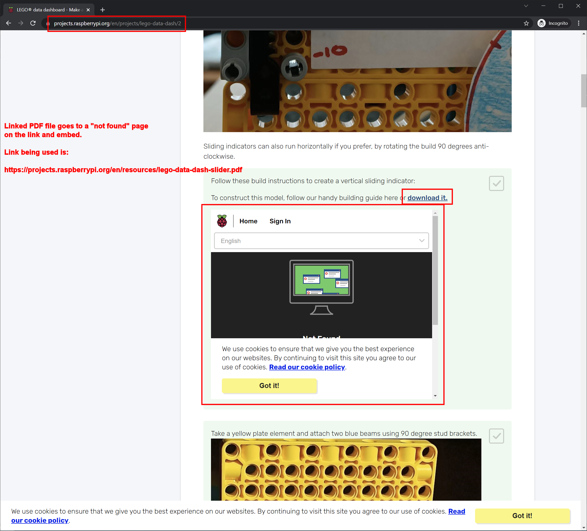Open Home in the embedded page

point(248,221)
